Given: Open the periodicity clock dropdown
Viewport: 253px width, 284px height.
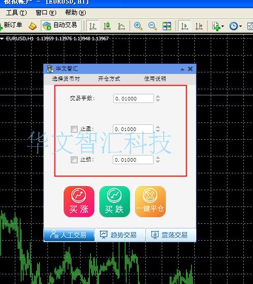Looking at the screenshot, I should (x=235, y=27).
